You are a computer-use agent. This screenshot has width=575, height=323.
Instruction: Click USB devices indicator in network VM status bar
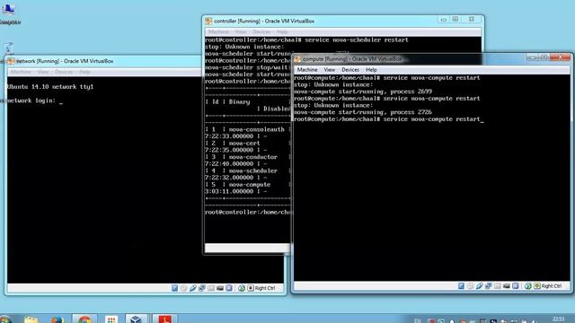click(x=193, y=288)
